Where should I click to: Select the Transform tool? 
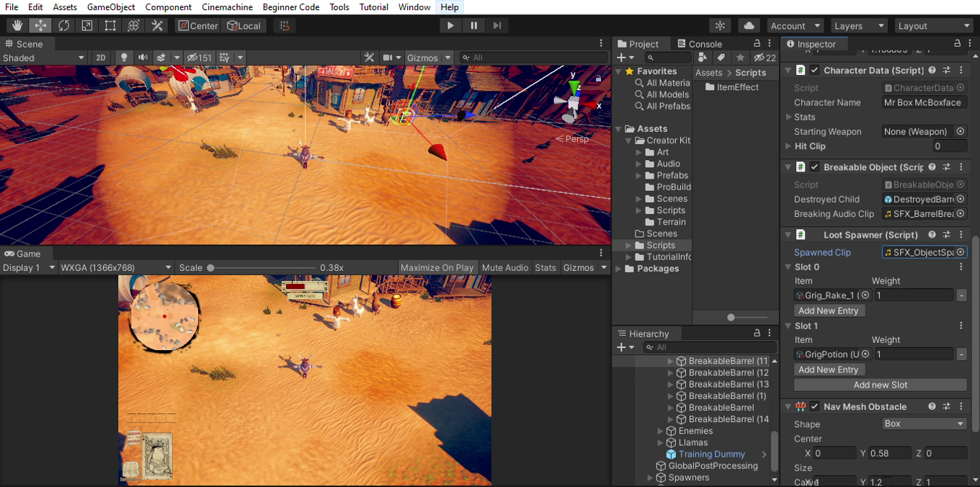point(133,25)
